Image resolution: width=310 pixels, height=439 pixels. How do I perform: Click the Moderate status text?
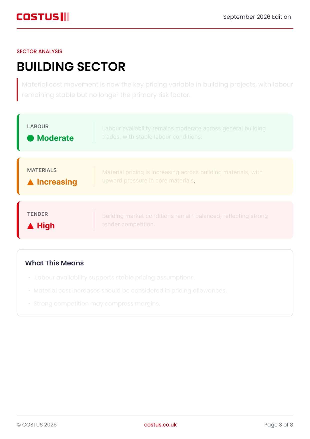tap(55, 138)
